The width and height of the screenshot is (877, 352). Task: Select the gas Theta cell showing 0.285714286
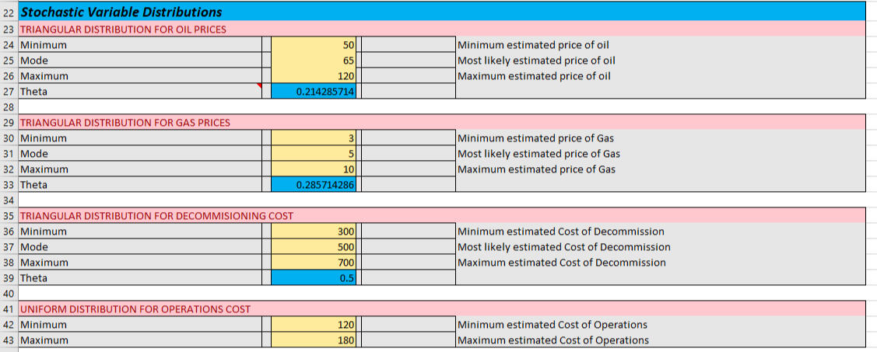[314, 185]
